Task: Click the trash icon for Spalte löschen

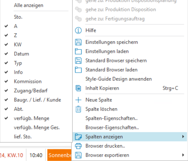Action: pos(78,109)
